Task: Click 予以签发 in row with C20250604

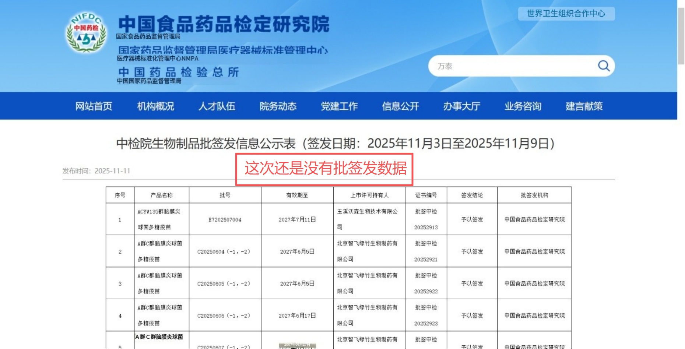Action: pos(472,251)
